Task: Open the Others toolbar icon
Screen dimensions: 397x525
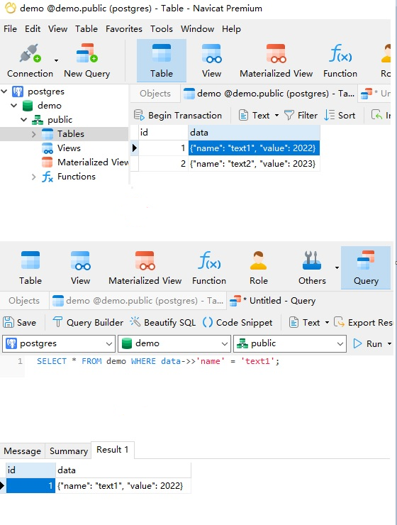Action: 312,268
